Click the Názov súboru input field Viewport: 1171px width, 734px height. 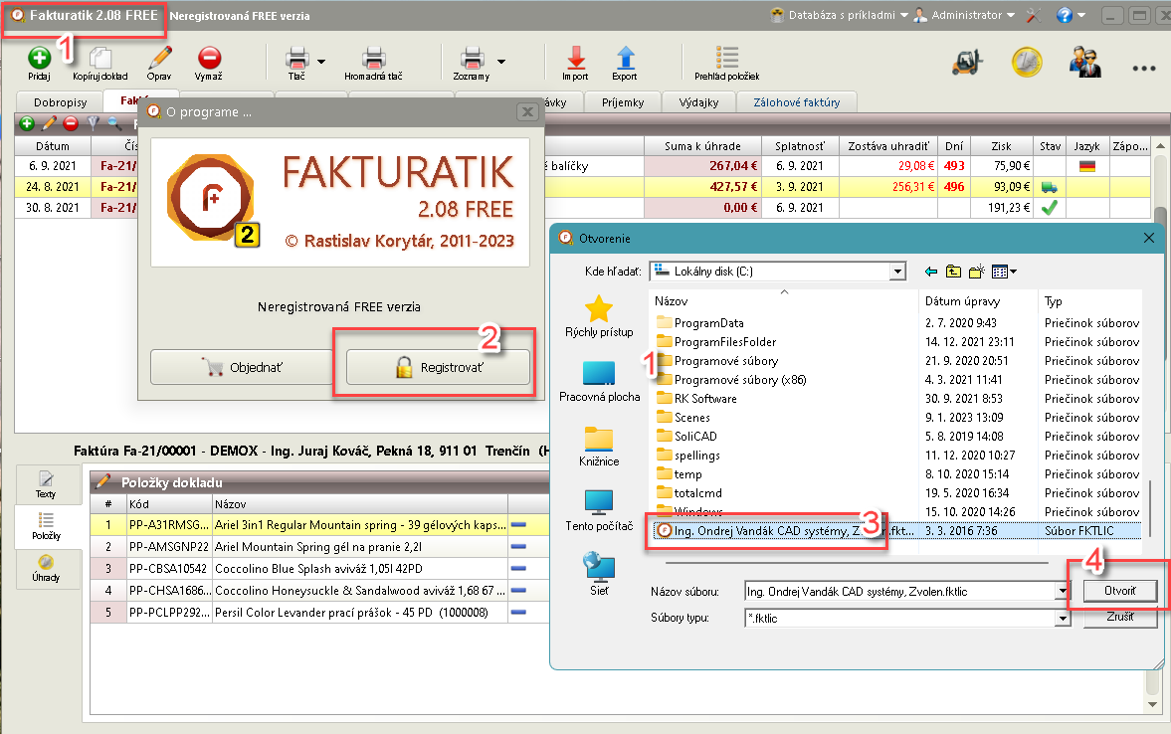pos(899,592)
